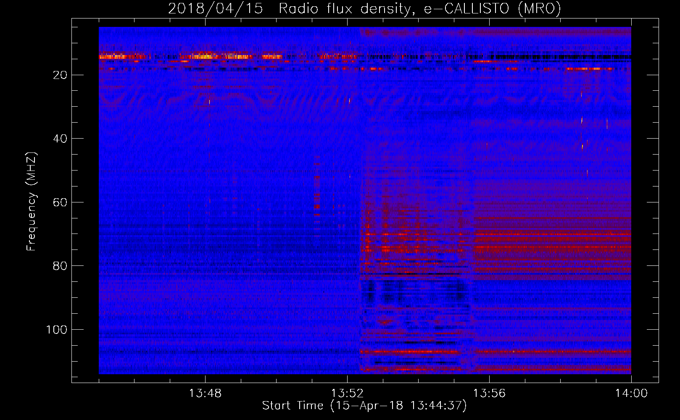680x420 pixels.
Task: Click the plot title '2018/04/15 Radio flux density'
Action: (x=364, y=9)
